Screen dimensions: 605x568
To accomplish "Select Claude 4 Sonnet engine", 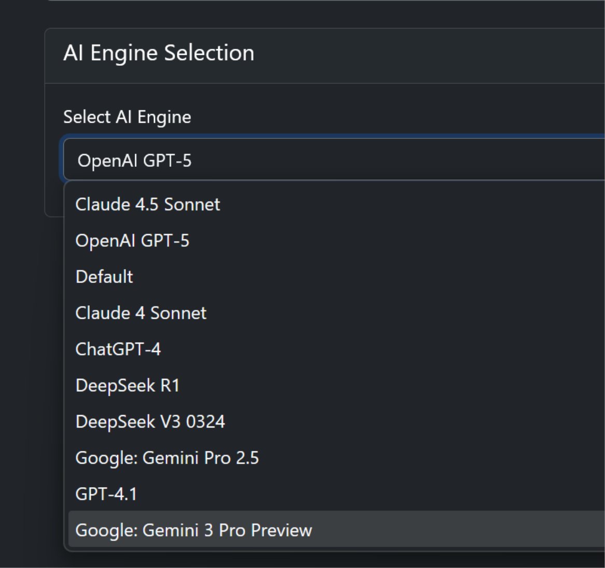I will [141, 313].
